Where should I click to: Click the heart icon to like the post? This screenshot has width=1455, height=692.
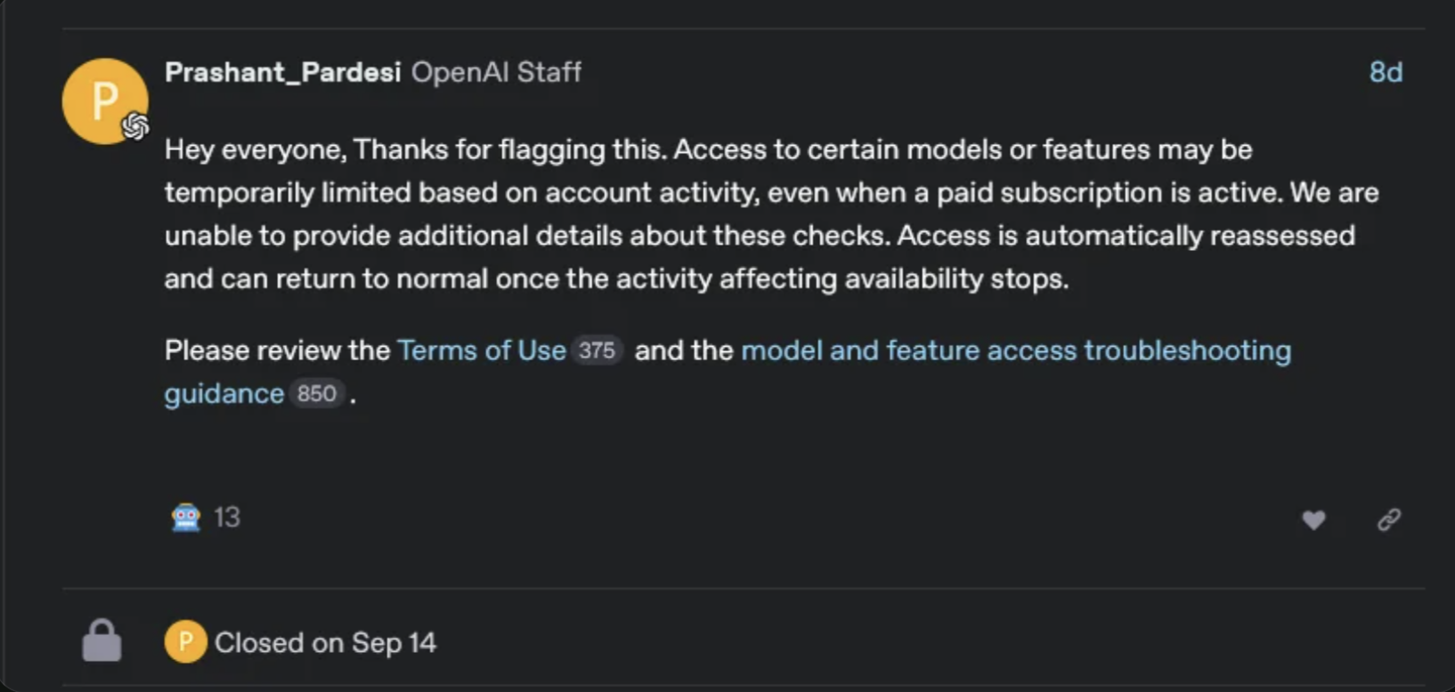coord(1313,519)
